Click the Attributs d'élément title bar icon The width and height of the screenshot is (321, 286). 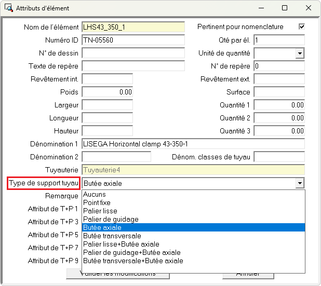tap(8, 8)
